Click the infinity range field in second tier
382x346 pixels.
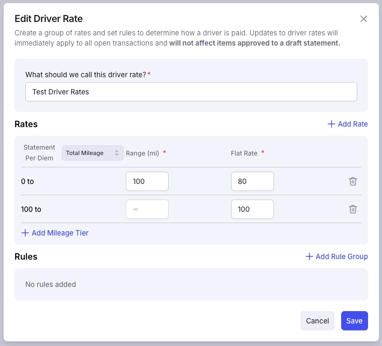tap(147, 209)
